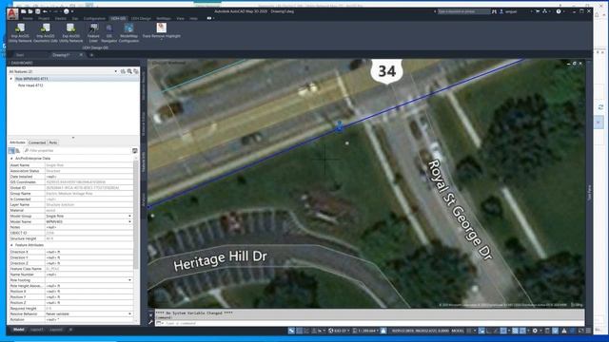Click the icon right of the Filter properties box
The image size is (609, 342).
point(135,150)
